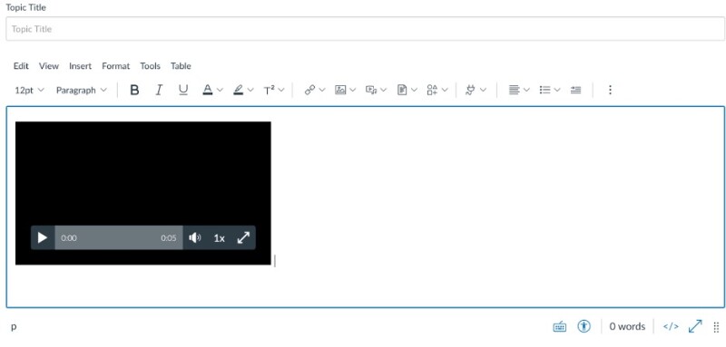Toggle underline formatting
Viewport: 726px width, 347px height.
183,90
